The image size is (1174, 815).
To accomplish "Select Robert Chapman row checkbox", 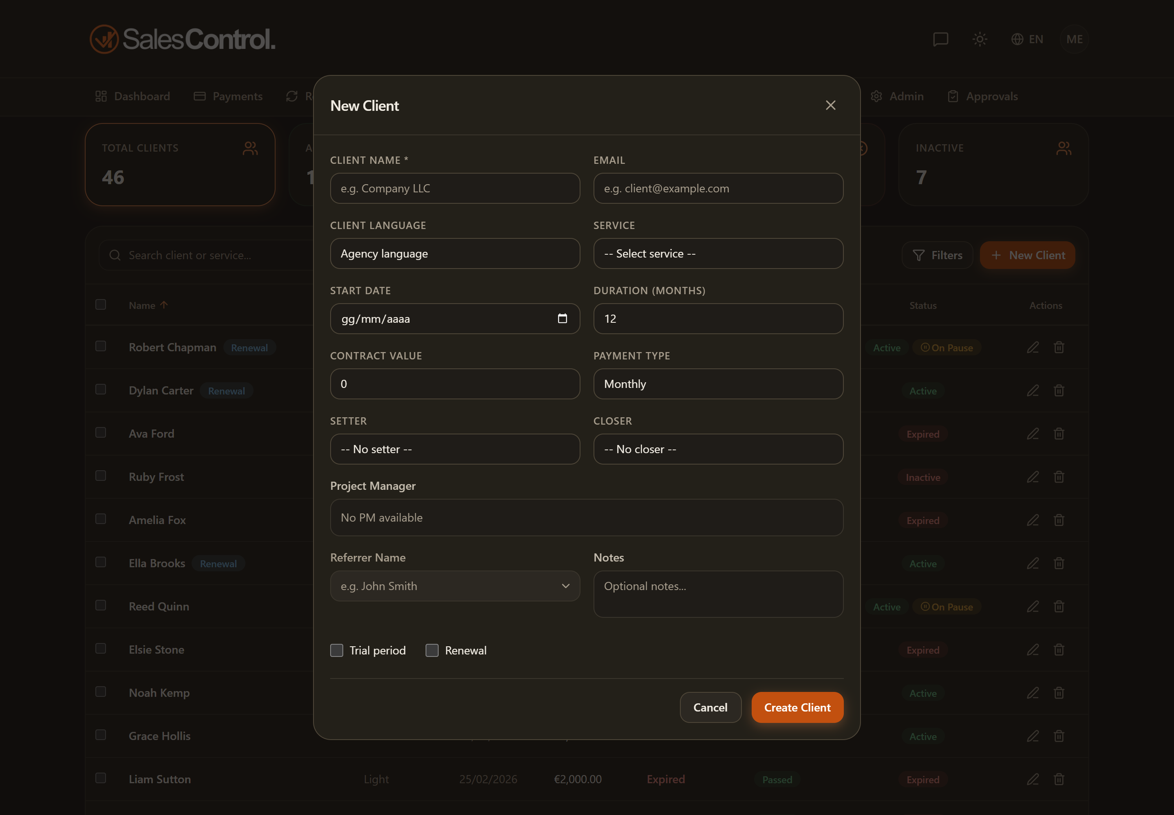I will coord(101,346).
